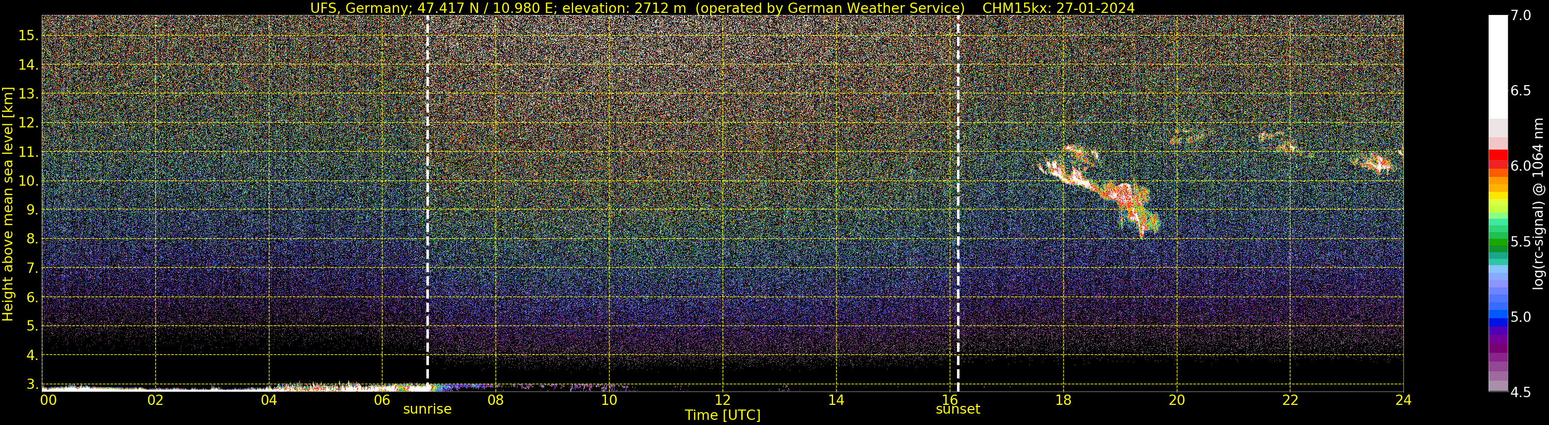Click the white dashed sunset marker line
Screen dimensions: 1549x425
pos(958,204)
